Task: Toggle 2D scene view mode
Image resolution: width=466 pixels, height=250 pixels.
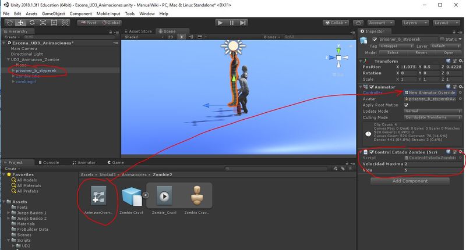Action: 171,37
